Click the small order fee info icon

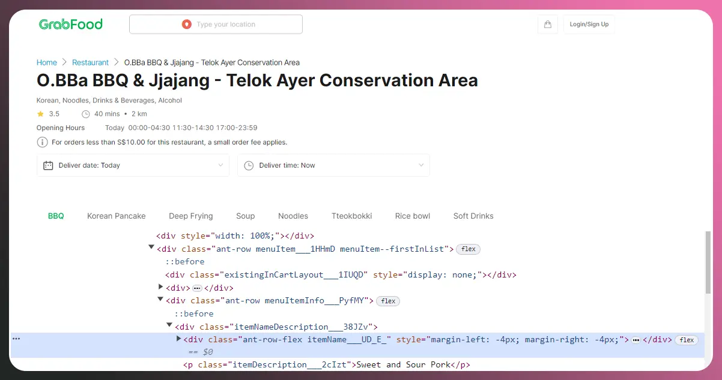point(42,143)
